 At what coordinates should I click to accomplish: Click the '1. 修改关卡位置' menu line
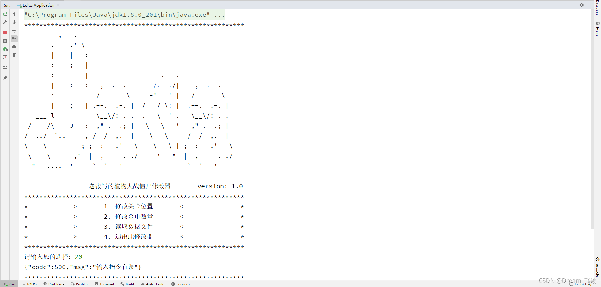pyautogui.click(x=128, y=206)
